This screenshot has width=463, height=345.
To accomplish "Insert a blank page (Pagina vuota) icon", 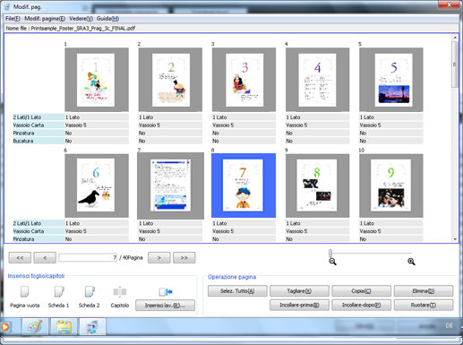I will (24, 291).
